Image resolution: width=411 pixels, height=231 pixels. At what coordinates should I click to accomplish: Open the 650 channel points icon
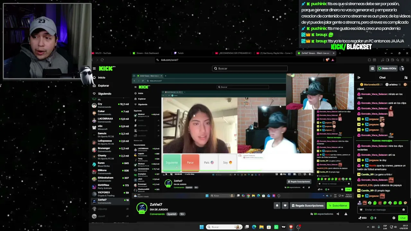360,218
